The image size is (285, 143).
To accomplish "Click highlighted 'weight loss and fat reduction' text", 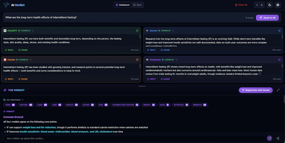I will (x=39, y=127).
